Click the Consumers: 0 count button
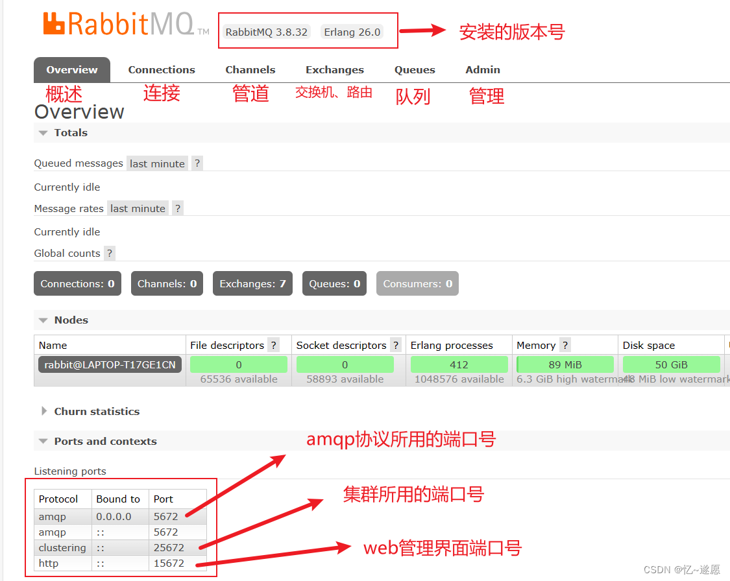This screenshot has height=581, width=730. click(x=418, y=283)
